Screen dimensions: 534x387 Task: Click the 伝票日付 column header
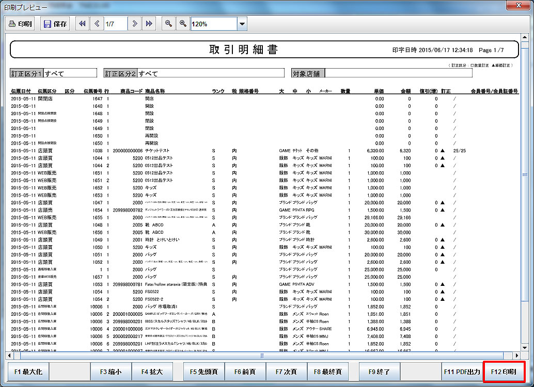click(21, 91)
